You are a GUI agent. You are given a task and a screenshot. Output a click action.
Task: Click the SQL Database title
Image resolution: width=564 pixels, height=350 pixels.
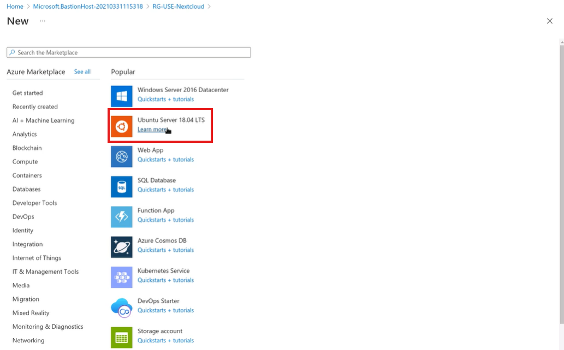click(x=157, y=180)
